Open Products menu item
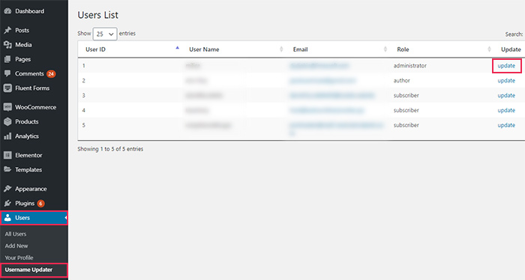Viewport: 525px width, 280px height. (27, 121)
